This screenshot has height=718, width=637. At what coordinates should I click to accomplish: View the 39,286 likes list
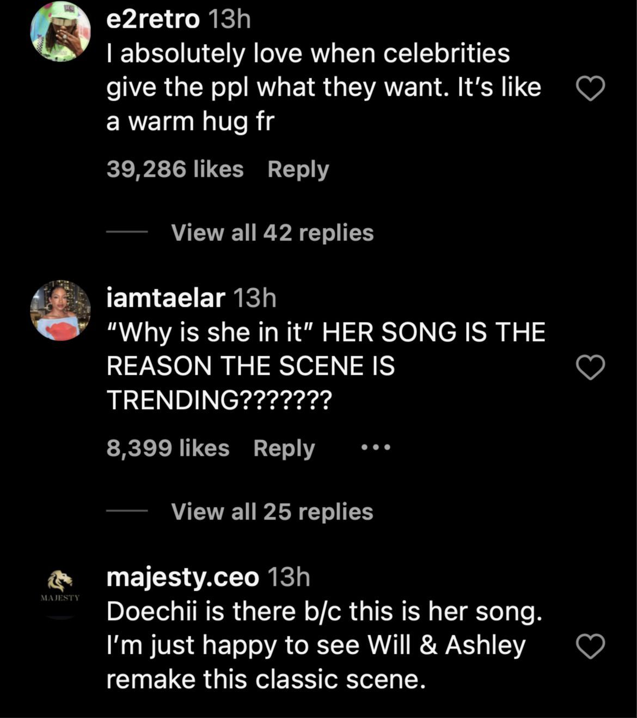click(175, 170)
